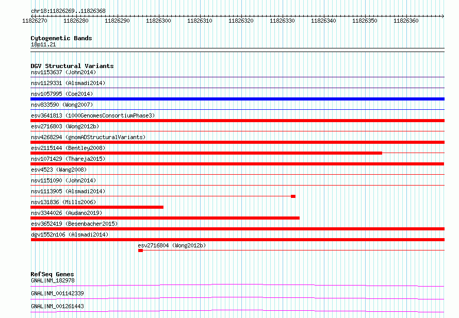Open variant nsv4268294 (gnomADStructuralVariants)

click(x=88, y=137)
